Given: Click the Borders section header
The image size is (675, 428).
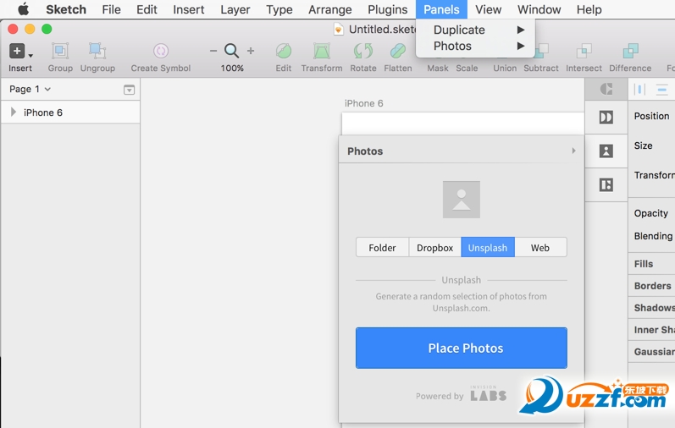Looking at the screenshot, I should click(x=651, y=286).
